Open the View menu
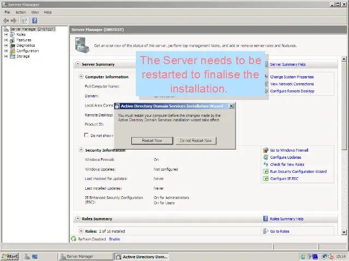 tap(35, 12)
